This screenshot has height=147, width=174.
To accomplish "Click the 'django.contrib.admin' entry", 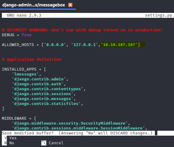I will click(x=39, y=79).
